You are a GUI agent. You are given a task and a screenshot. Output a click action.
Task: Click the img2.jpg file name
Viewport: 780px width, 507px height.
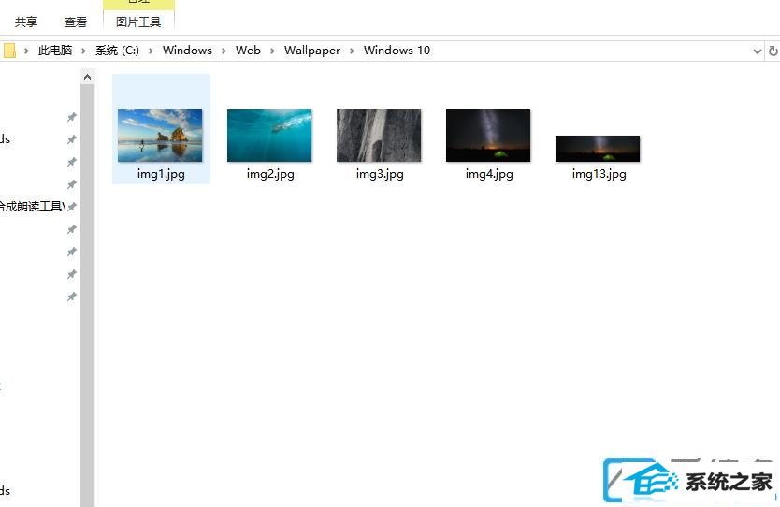pos(270,174)
